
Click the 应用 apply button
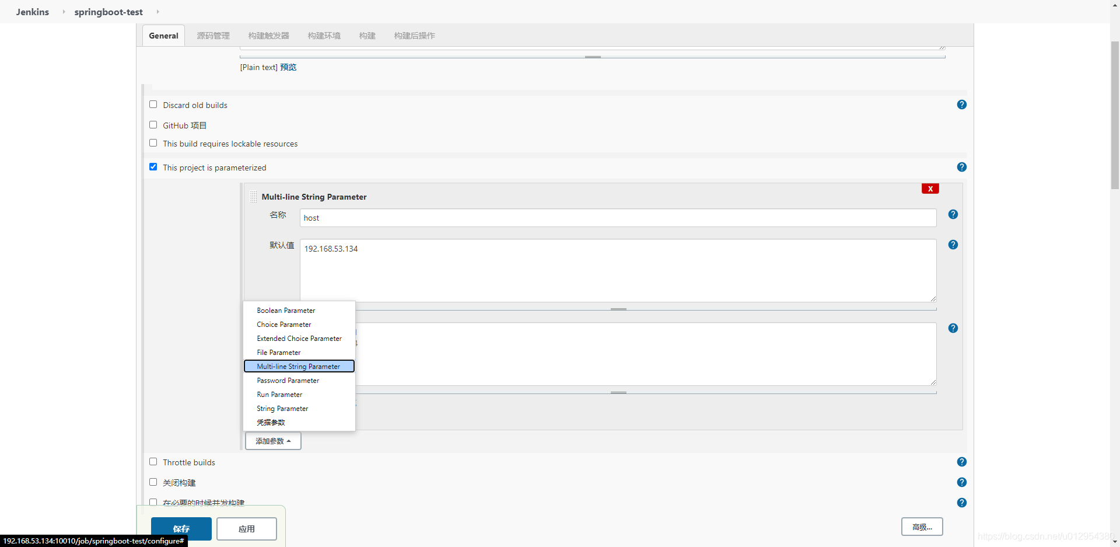tap(247, 529)
